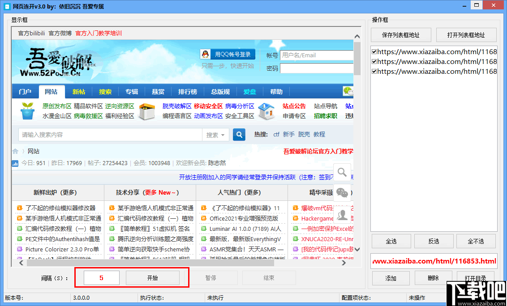Click the QQ penguin login icon

pyautogui.click(x=205, y=54)
